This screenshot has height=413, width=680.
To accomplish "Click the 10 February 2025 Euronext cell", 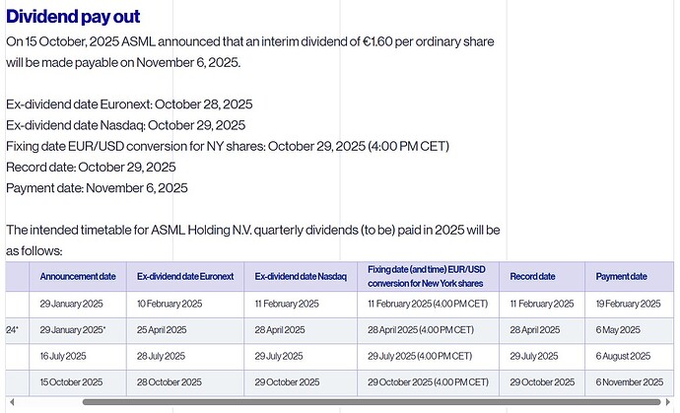I will point(170,305).
